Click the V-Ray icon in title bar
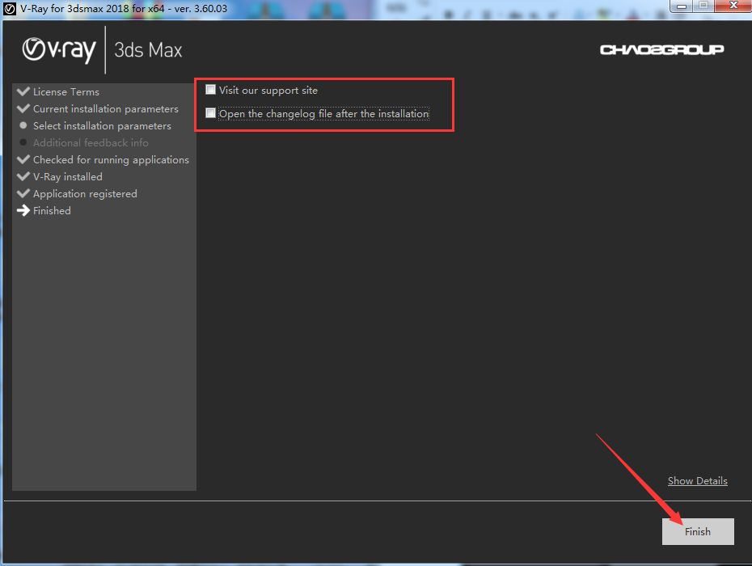The width and height of the screenshot is (752, 566). [10, 9]
